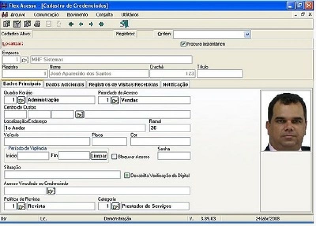Viewport: 316px width, 226px height.
Task: Open Registros de Visitas Recebidas tab
Action: point(123,84)
